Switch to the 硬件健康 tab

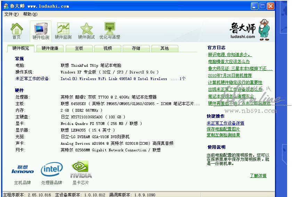(50, 48)
